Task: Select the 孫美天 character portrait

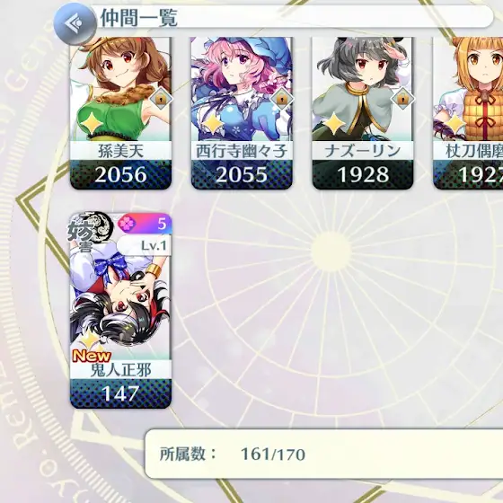Action: tap(120, 113)
